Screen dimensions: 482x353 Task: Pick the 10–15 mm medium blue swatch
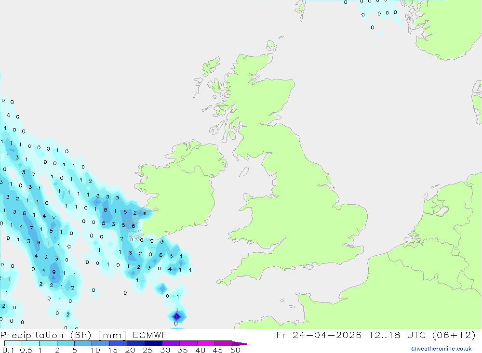coord(101,343)
